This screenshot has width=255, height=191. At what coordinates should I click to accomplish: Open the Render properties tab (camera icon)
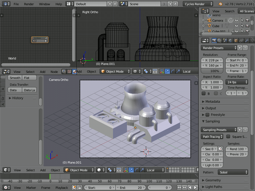214,41
